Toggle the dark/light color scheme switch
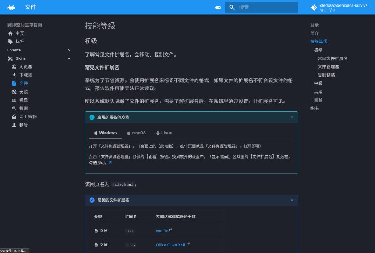The image size is (375, 253). point(217,7)
